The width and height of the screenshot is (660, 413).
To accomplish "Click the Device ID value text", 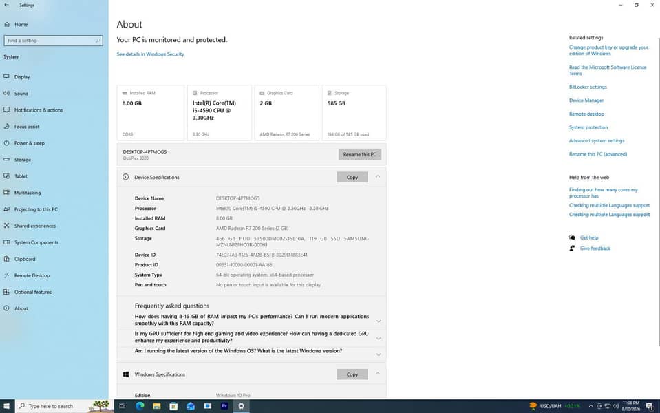I will (262, 255).
